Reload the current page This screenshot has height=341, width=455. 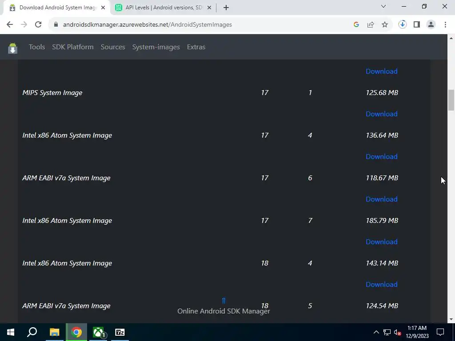[38, 25]
